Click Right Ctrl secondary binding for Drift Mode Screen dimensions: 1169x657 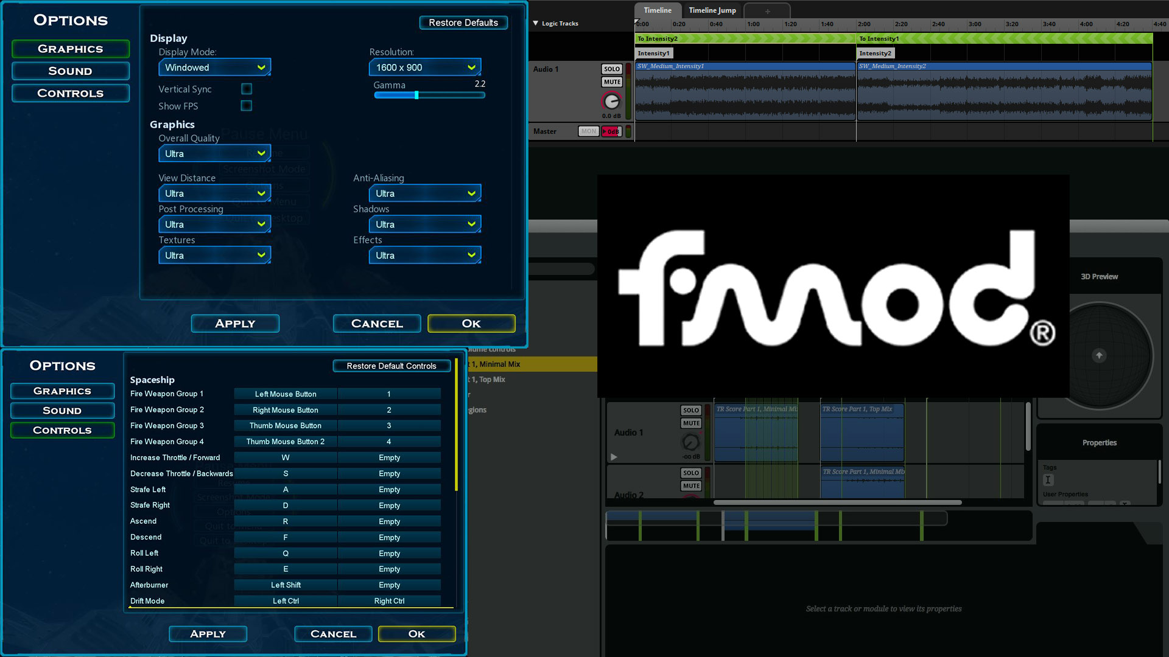[389, 601]
